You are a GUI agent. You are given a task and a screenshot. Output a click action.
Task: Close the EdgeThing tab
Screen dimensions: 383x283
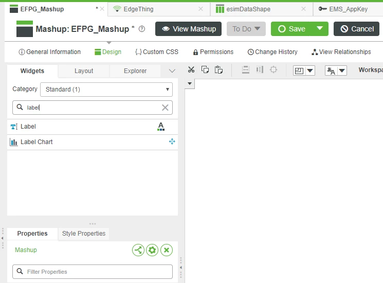coord(201,9)
